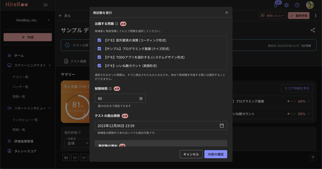Viewport: 322px width, 169px height.
Task: Click info icon next to 出題する問題
Action: click(116, 24)
